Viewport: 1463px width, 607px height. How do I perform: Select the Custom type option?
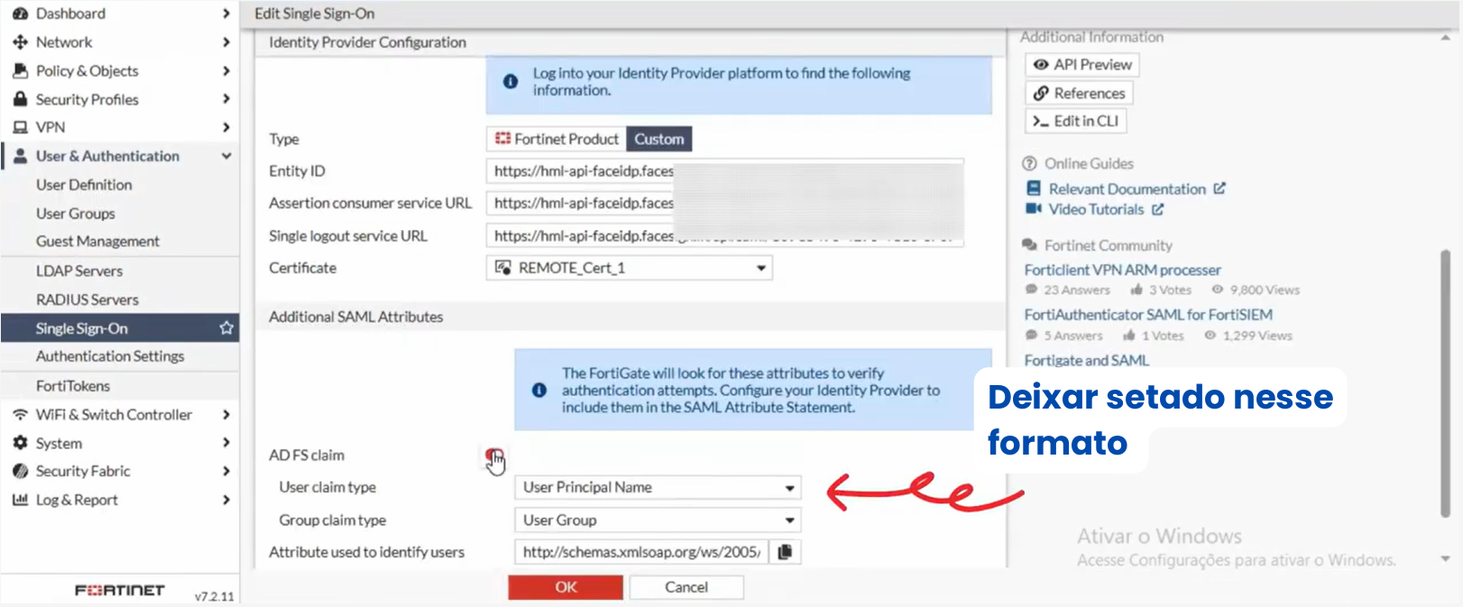pyautogui.click(x=658, y=139)
